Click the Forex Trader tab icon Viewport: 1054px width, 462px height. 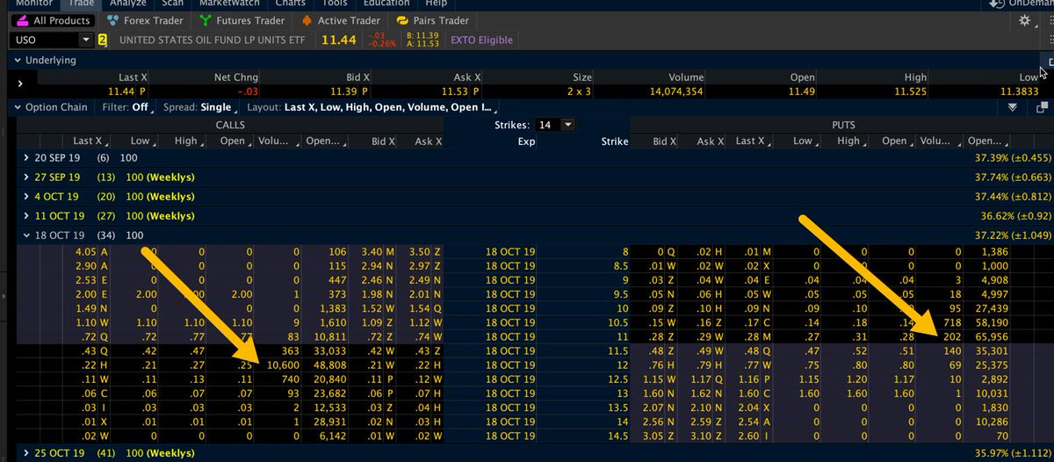(x=112, y=20)
